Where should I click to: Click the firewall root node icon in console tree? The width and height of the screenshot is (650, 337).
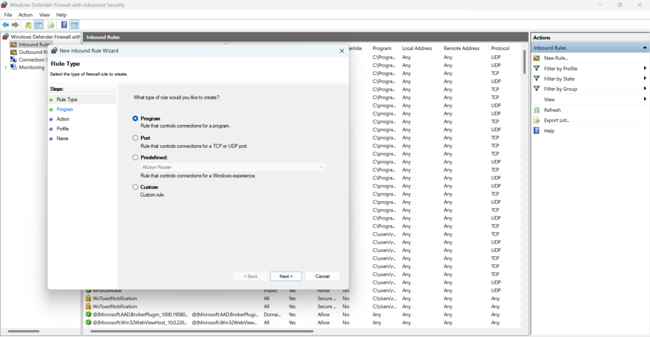pos(6,36)
